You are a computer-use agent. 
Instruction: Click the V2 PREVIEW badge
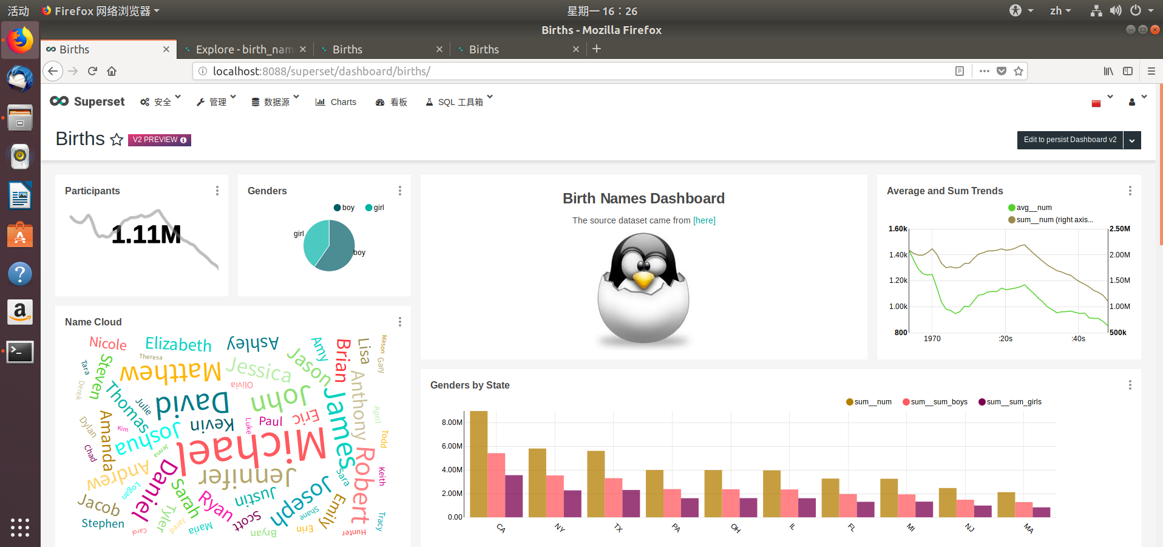pos(160,140)
